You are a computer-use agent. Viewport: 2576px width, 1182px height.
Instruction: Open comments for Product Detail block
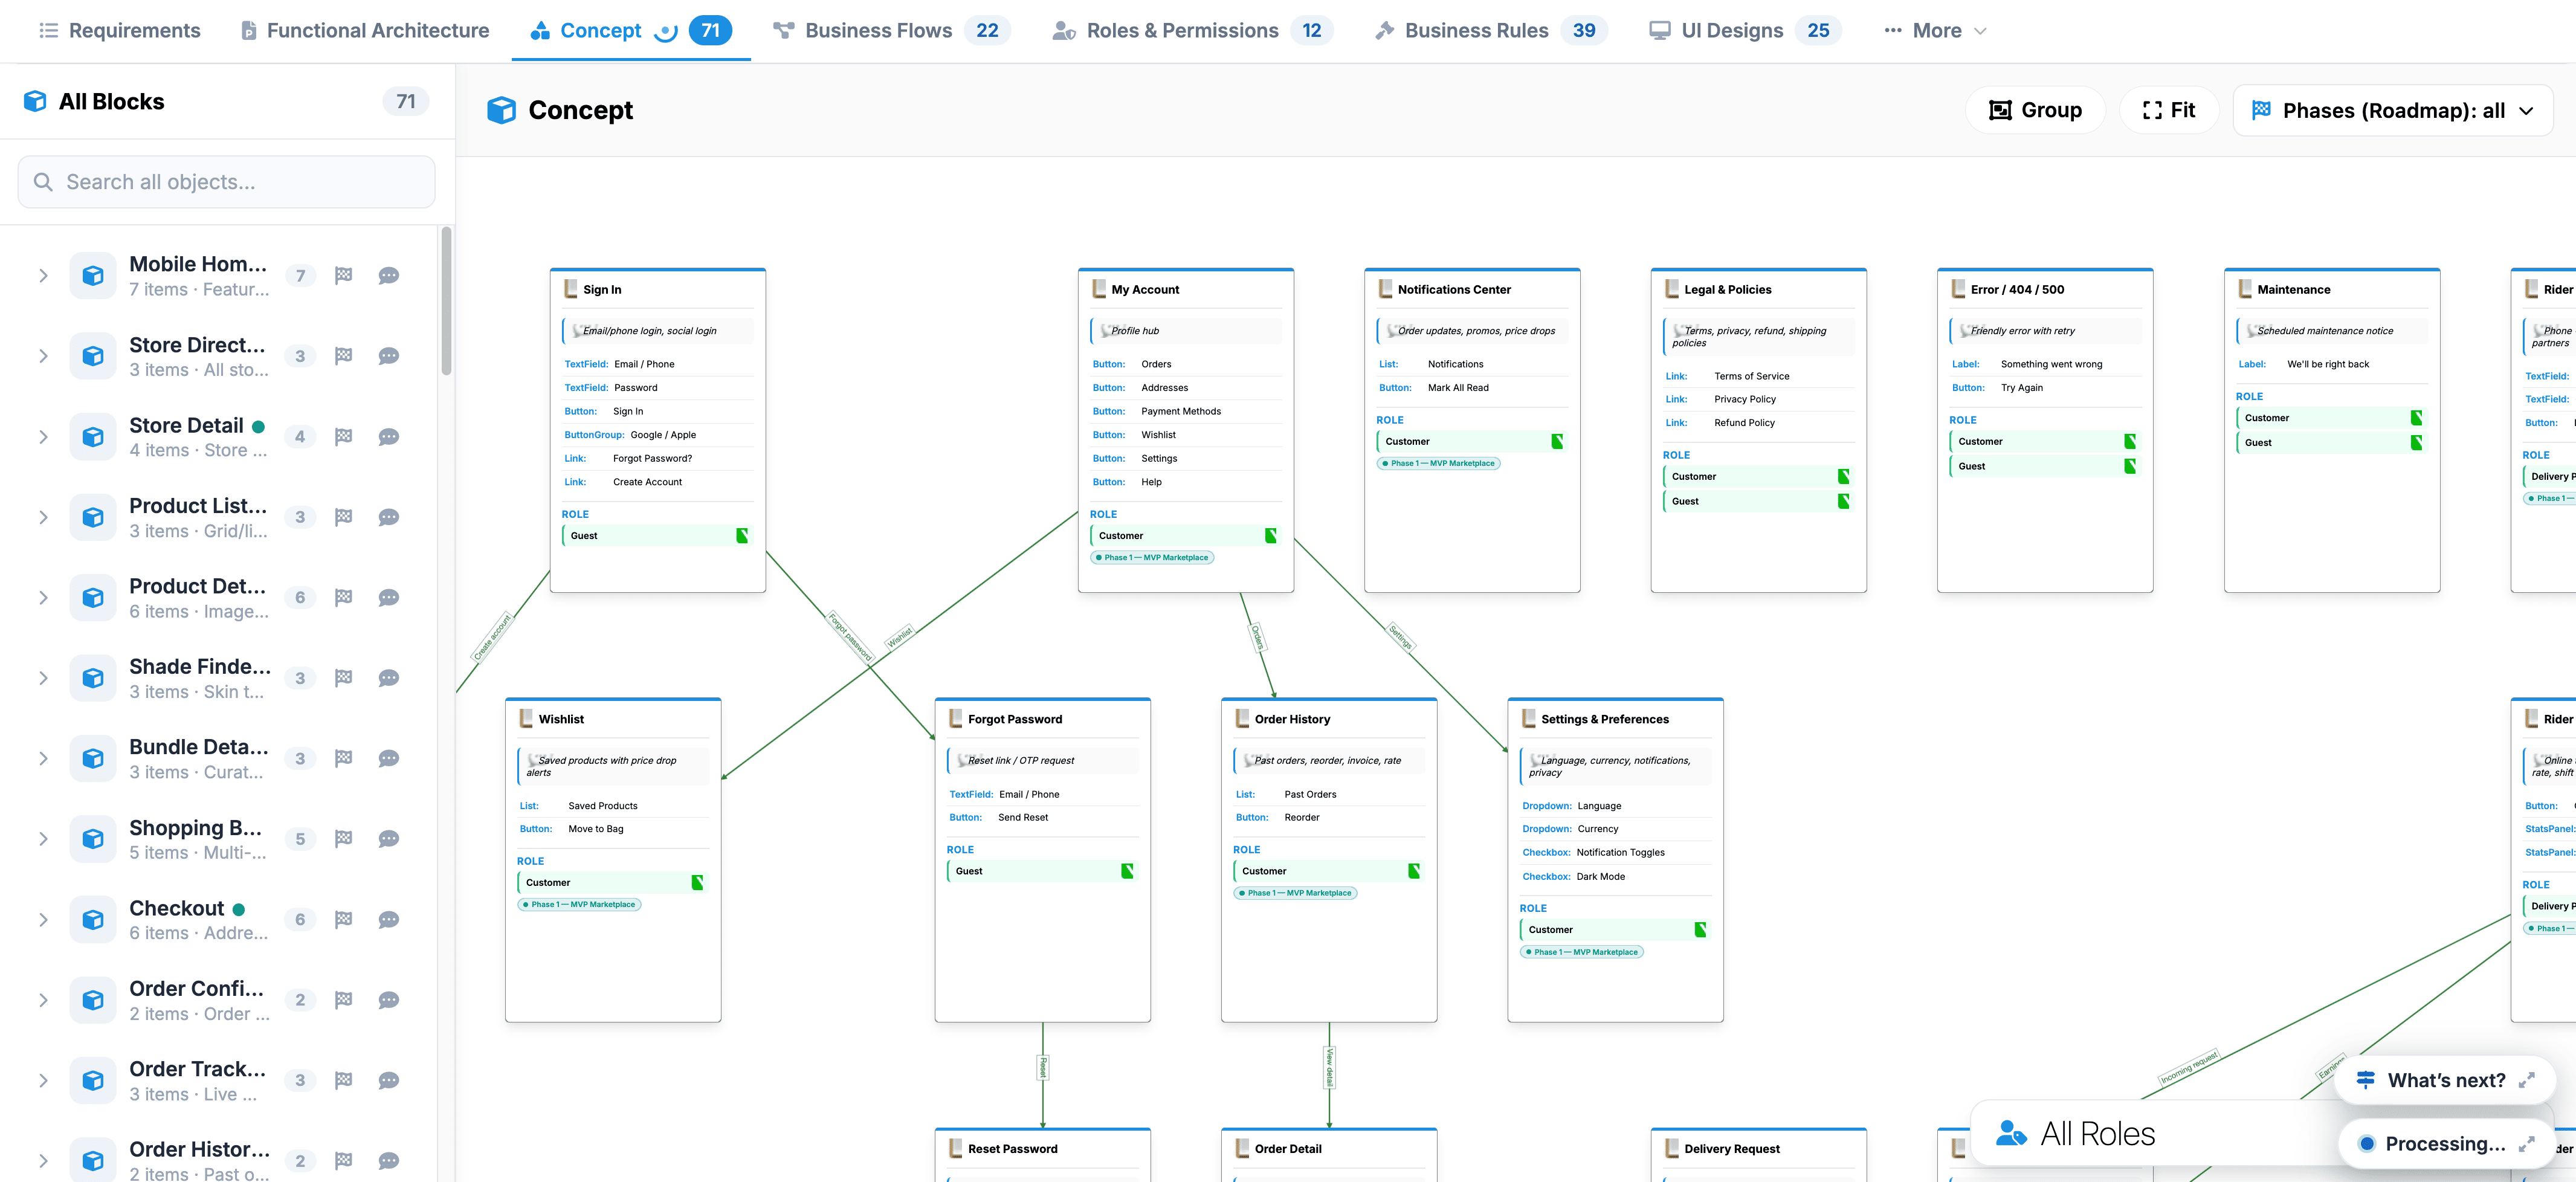pos(389,598)
